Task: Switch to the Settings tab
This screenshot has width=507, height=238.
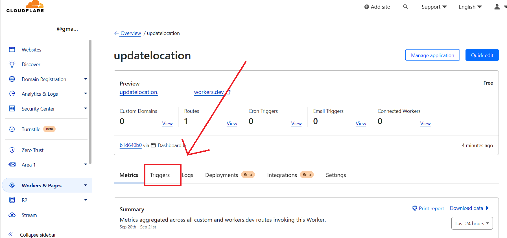Action: click(x=336, y=175)
